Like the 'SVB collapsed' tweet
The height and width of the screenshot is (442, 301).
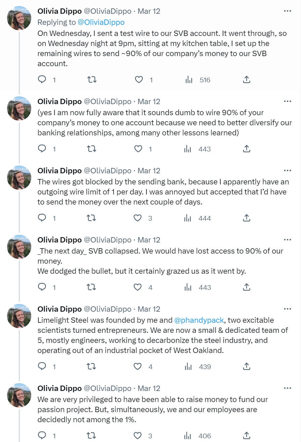click(x=138, y=287)
